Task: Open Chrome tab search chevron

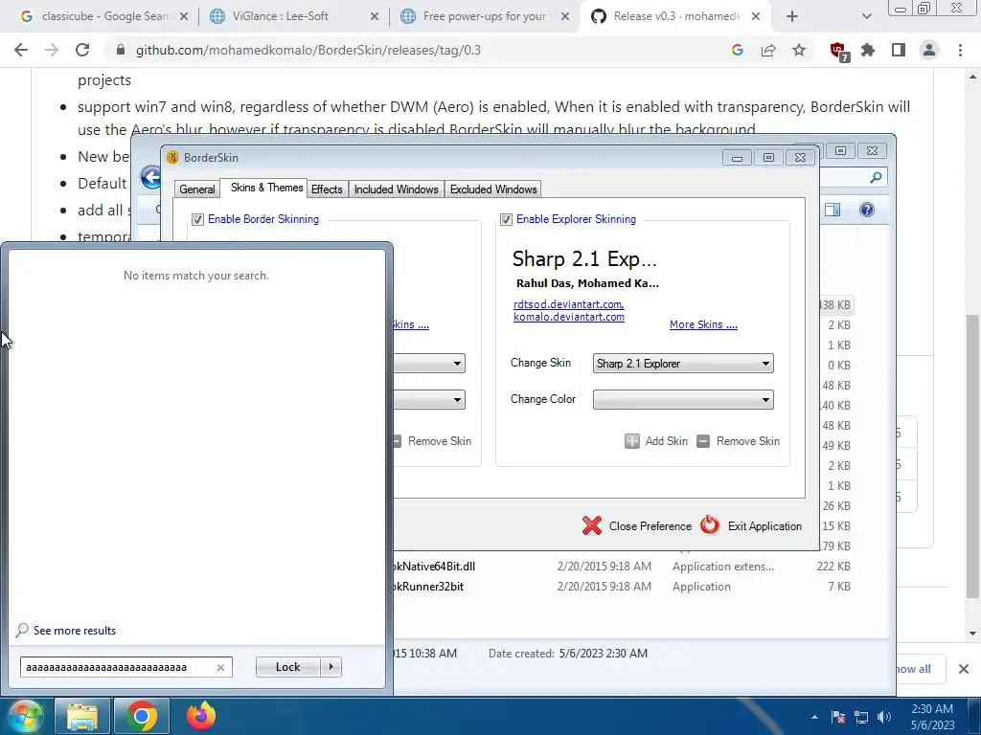Action: pos(866,16)
